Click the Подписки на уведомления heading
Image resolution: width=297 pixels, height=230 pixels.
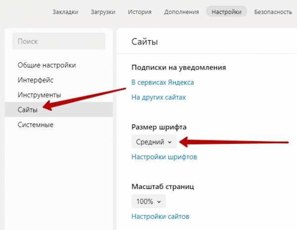point(179,67)
